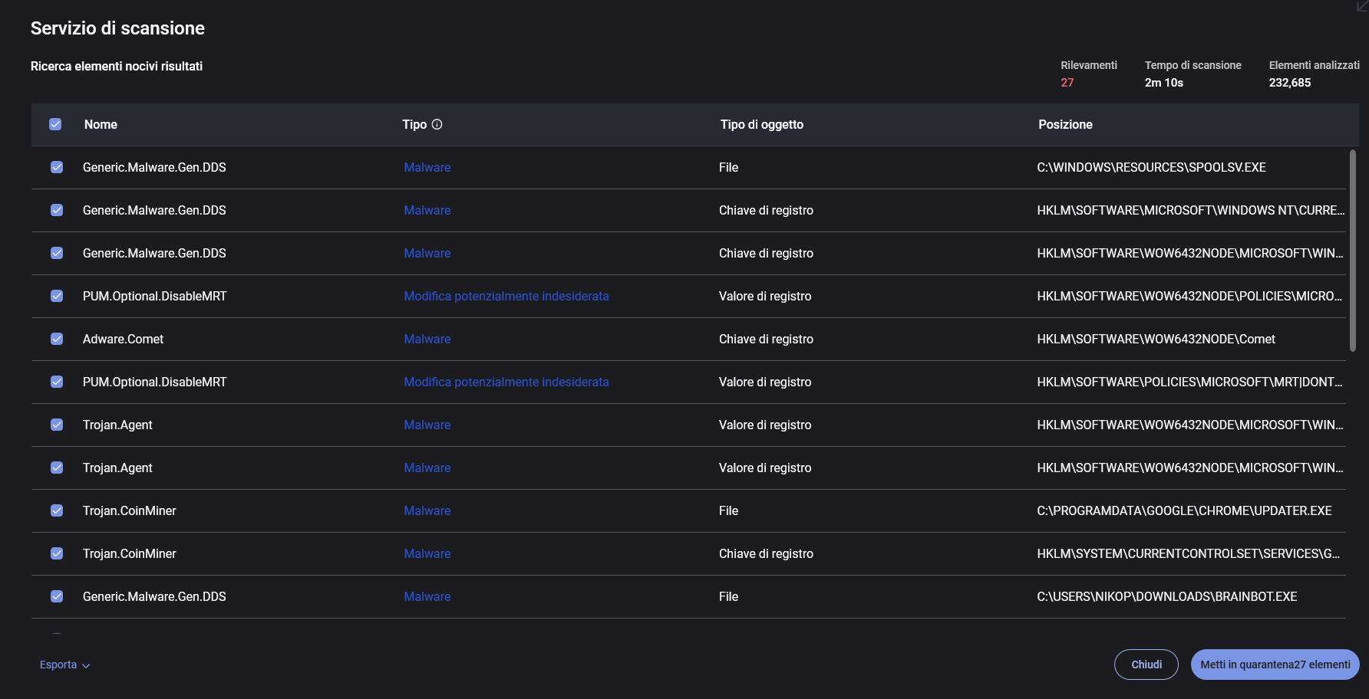Open the Malware link in the BRAINBOT.EXE row

click(427, 596)
